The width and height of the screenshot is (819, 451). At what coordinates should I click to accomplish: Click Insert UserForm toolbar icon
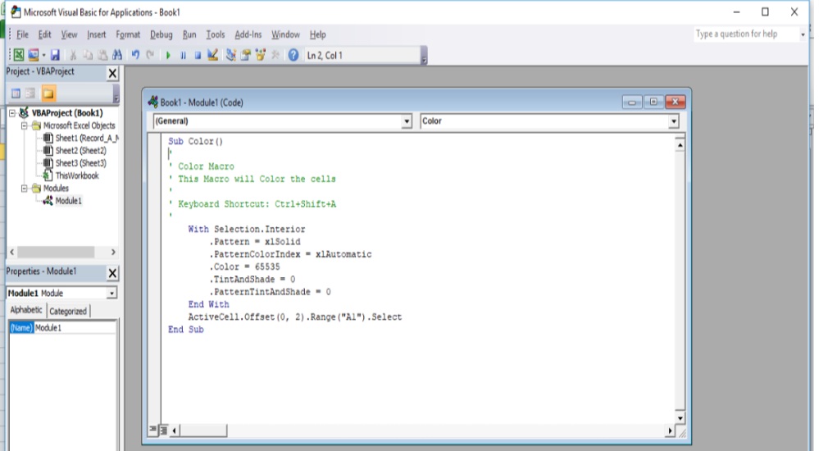[34, 55]
